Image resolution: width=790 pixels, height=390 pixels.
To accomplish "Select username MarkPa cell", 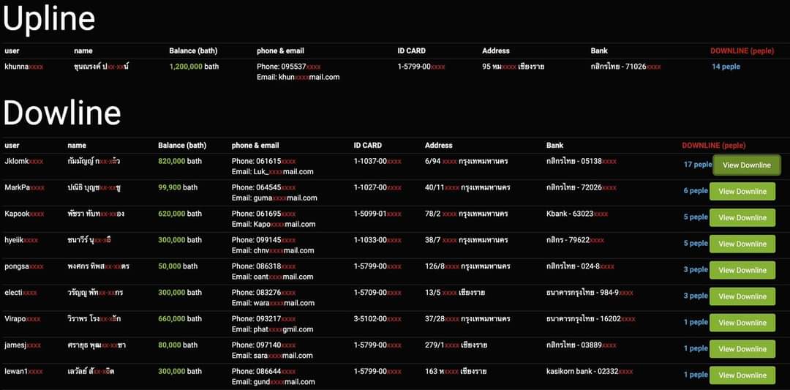I will pyautogui.click(x=24, y=187).
